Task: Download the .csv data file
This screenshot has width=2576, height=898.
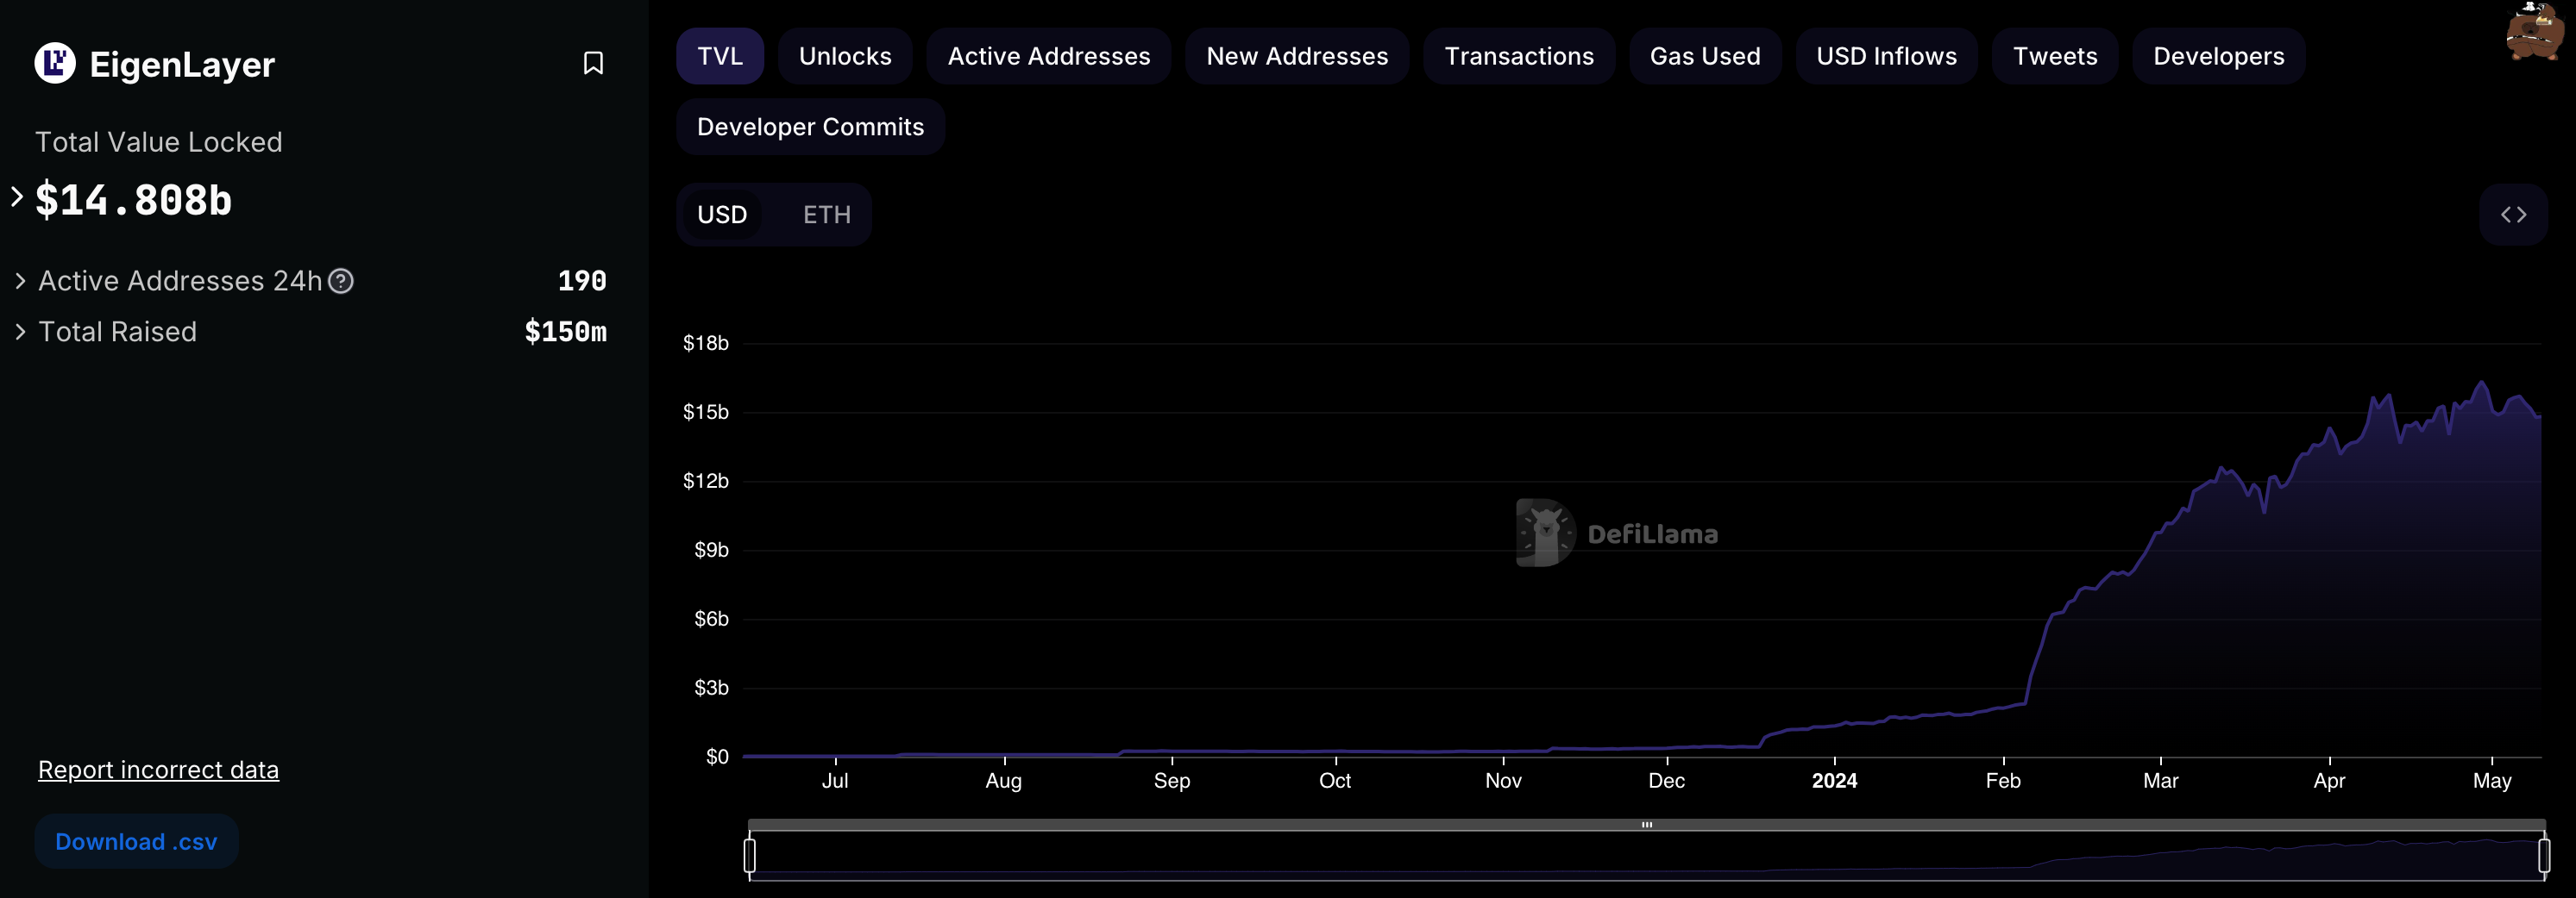Action: (136, 841)
